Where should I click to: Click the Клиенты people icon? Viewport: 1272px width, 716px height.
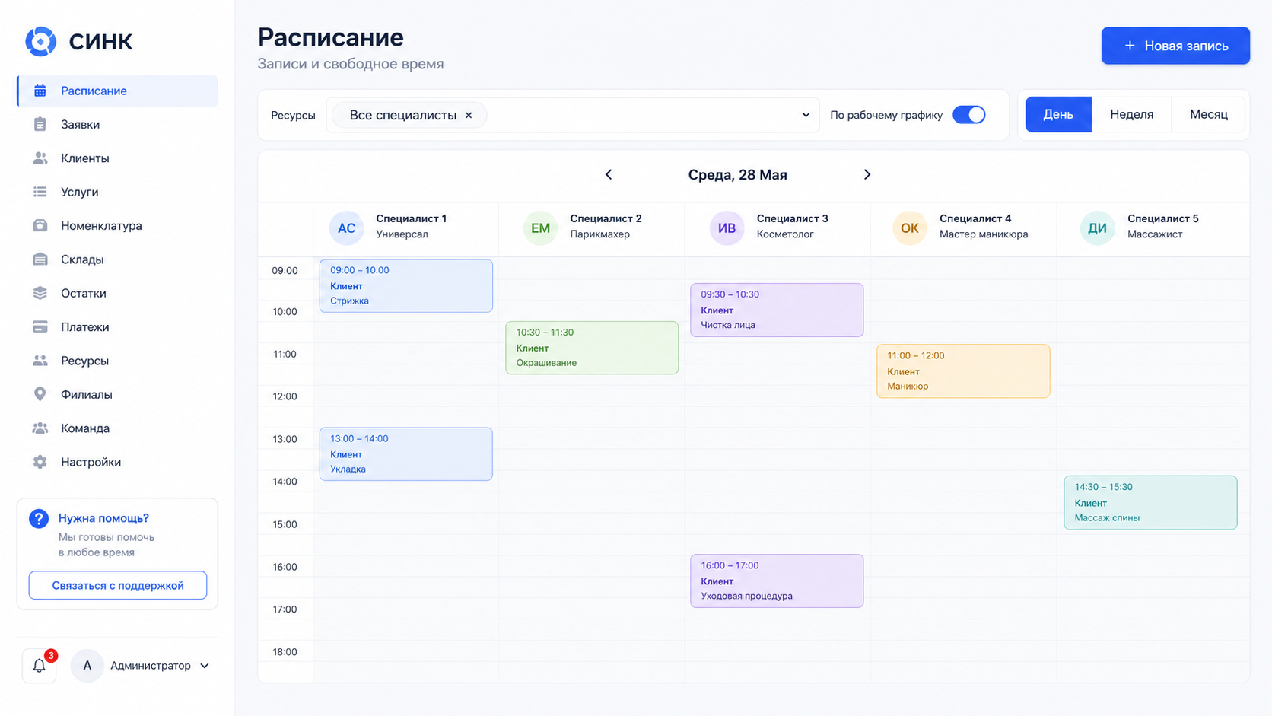tap(40, 158)
